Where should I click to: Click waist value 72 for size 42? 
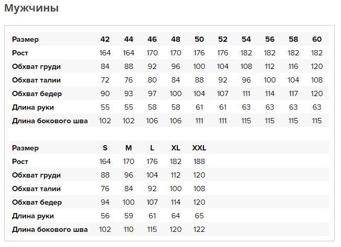pos(105,80)
